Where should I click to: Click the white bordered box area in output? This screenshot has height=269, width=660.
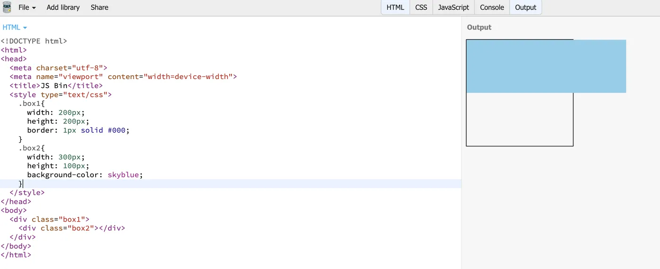point(520,119)
